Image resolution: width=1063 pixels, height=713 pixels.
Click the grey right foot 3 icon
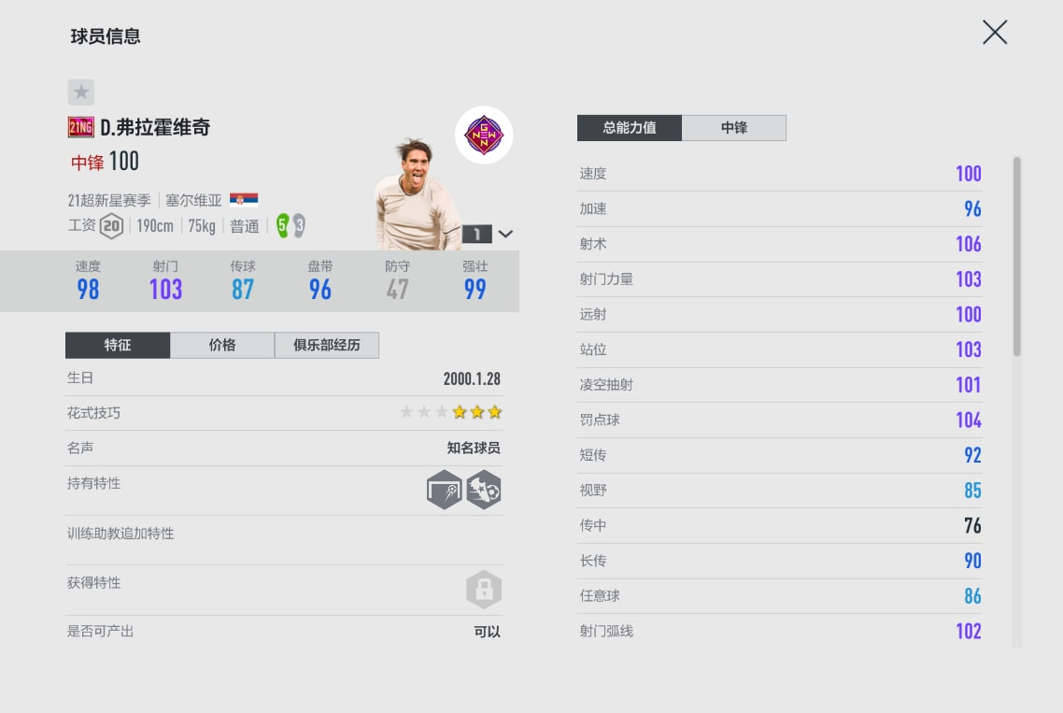click(x=298, y=225)
